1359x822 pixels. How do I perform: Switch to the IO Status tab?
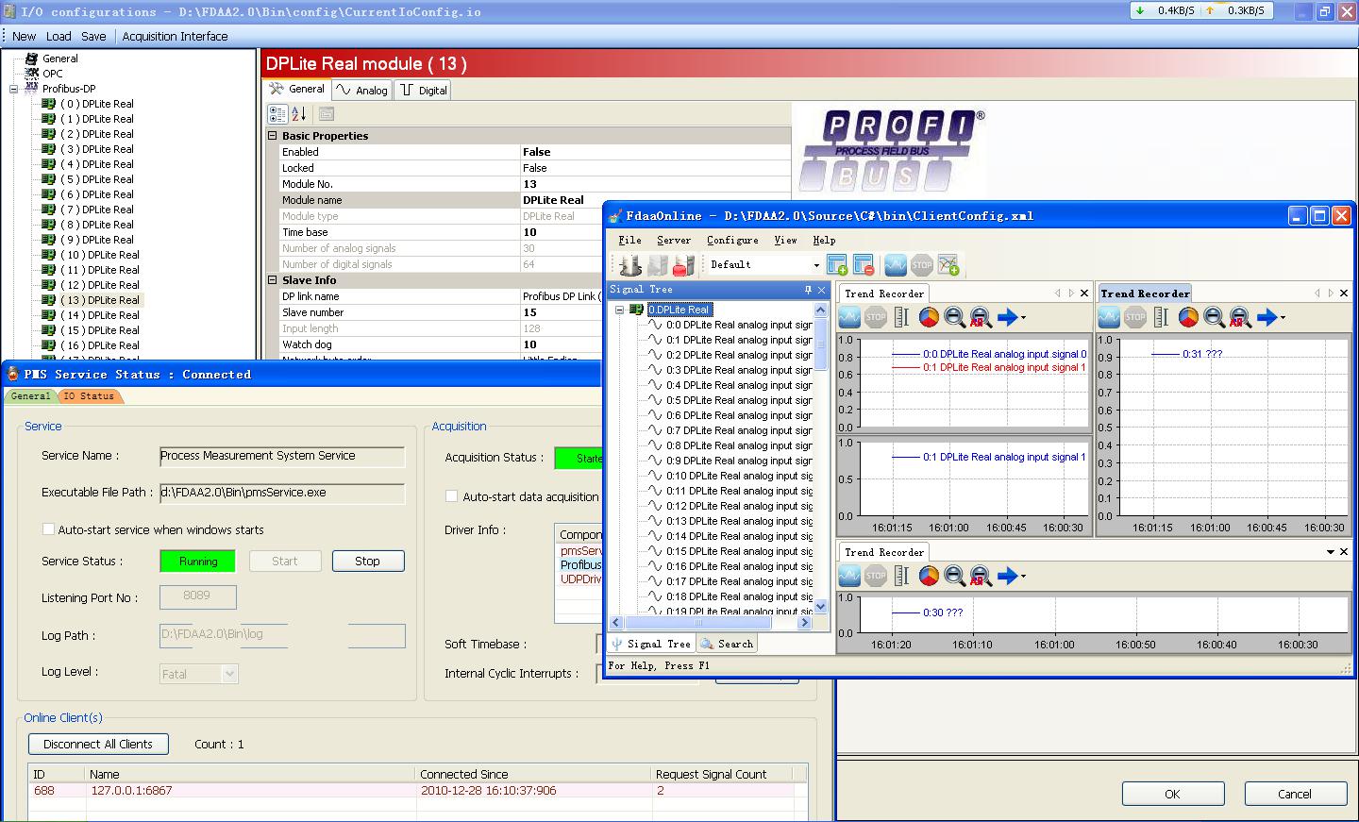click(x=89, y=396)
